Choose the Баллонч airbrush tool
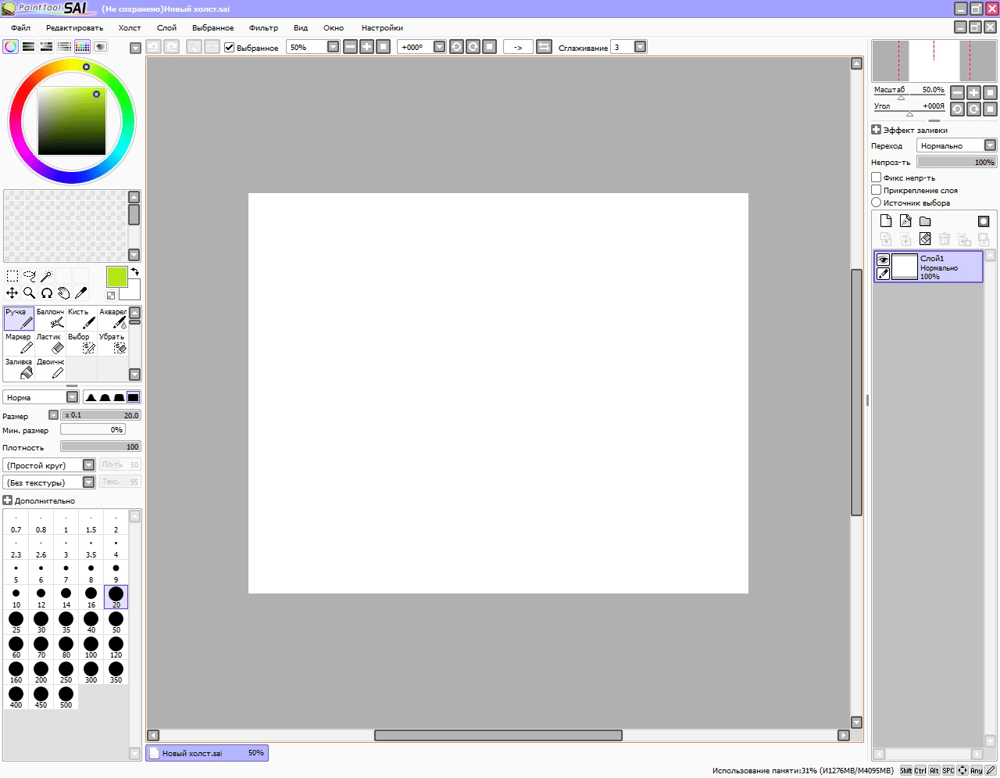1000x778 pixels. point(50,318)
